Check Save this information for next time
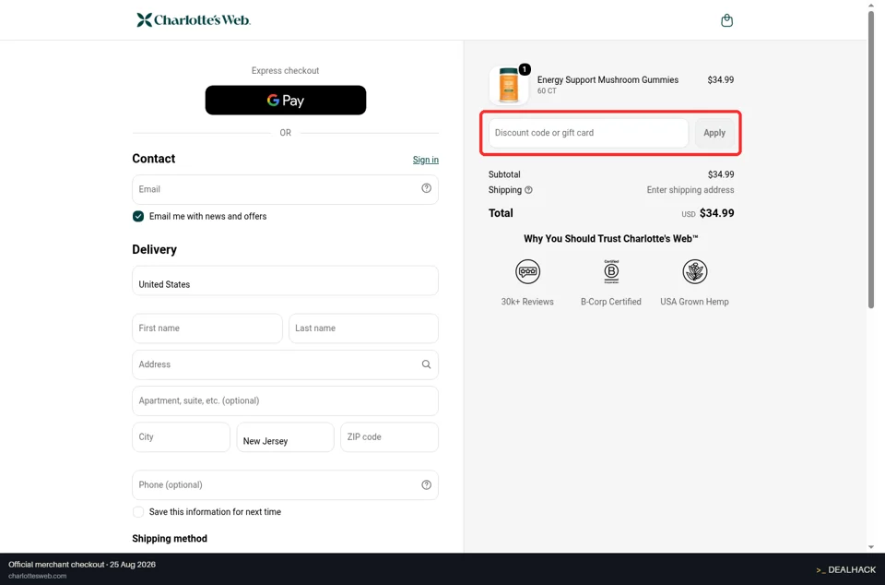This screenshot has height=585, width=885. click(x=138, y=511)
